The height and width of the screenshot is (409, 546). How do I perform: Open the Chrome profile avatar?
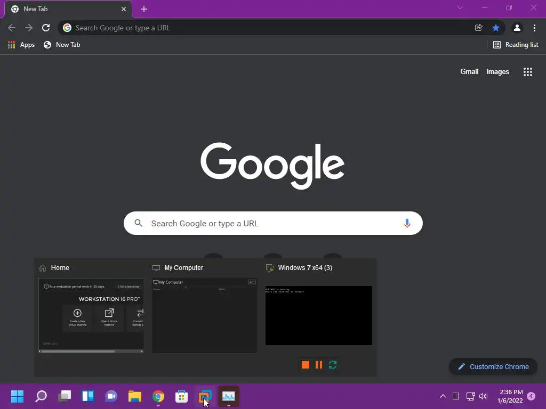pos(517,28)
